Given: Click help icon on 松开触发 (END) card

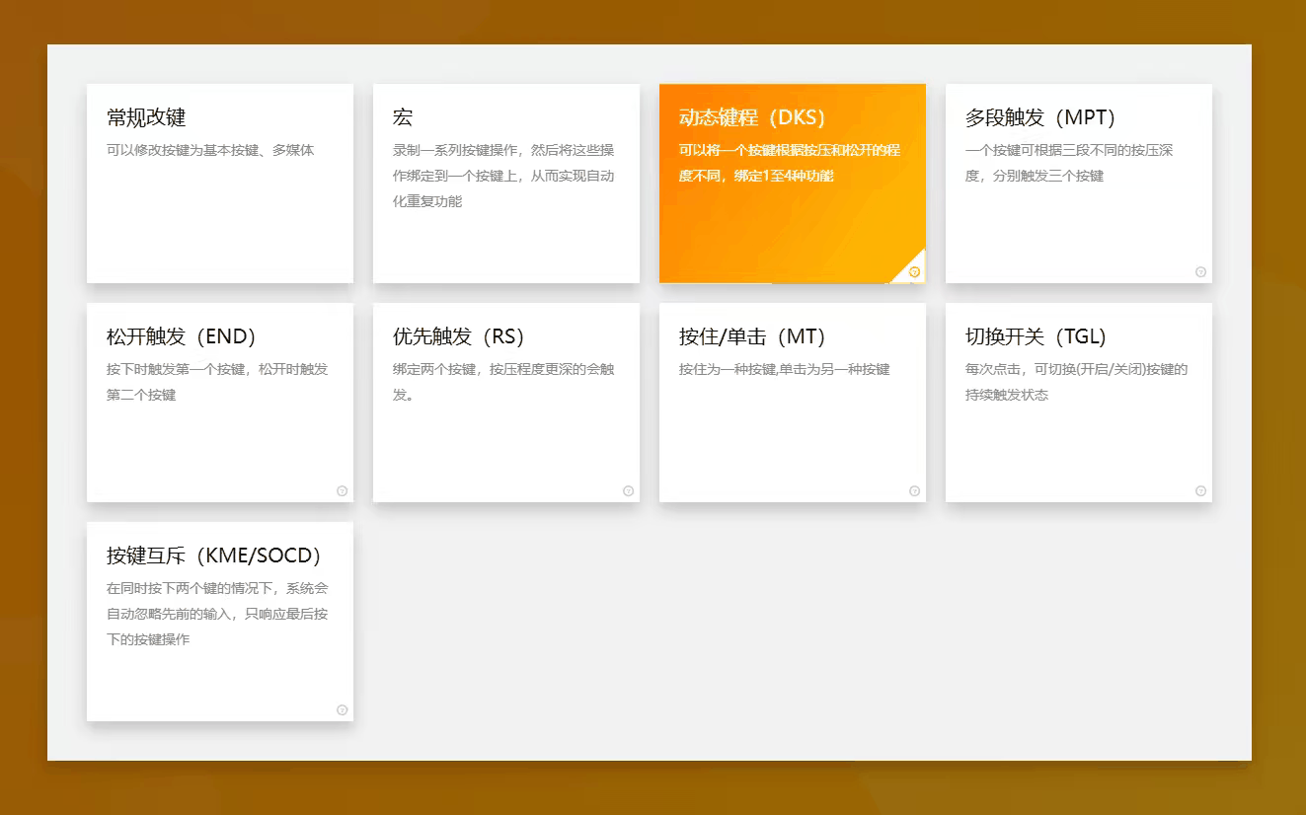Looking at the screenshot, I should 342,491.
